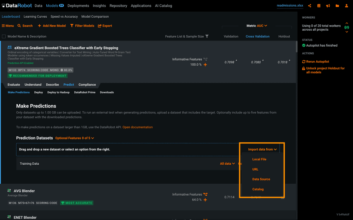Image resolution: width=353 pixels, height=220 pixels.
Task: Switch to the Model Comparison tab
Action: pyautogui.click(x=95, y=17)
